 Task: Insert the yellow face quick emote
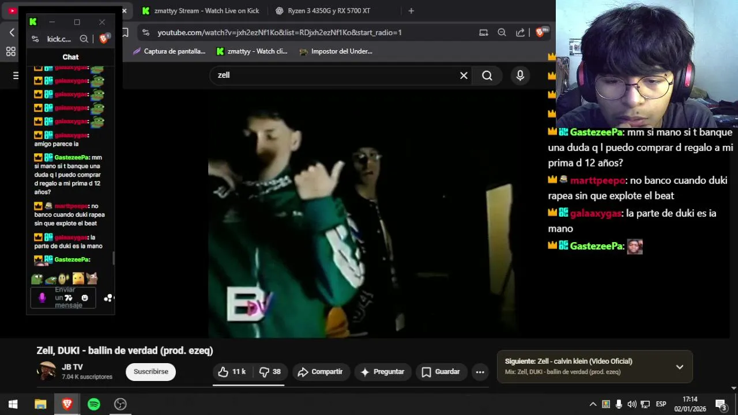coord(78,279)
